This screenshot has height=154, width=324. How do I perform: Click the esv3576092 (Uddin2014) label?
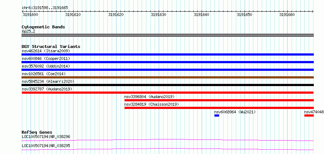[x=46, y=66]
